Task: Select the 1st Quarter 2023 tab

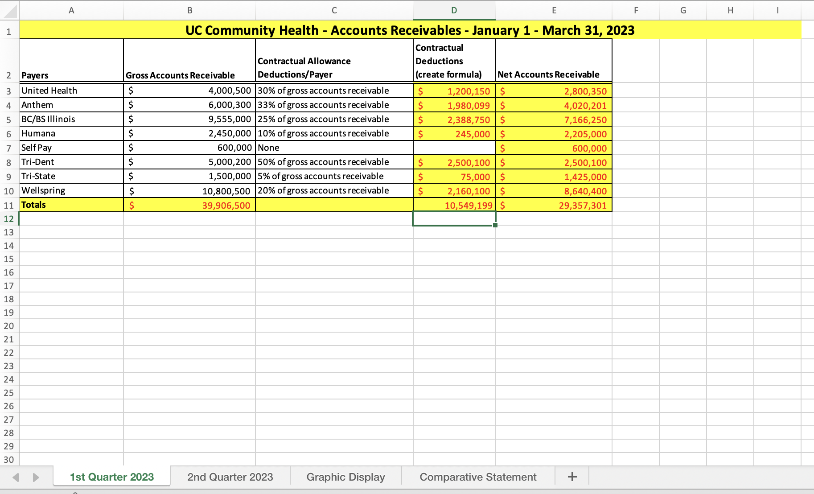Action: 111,477
